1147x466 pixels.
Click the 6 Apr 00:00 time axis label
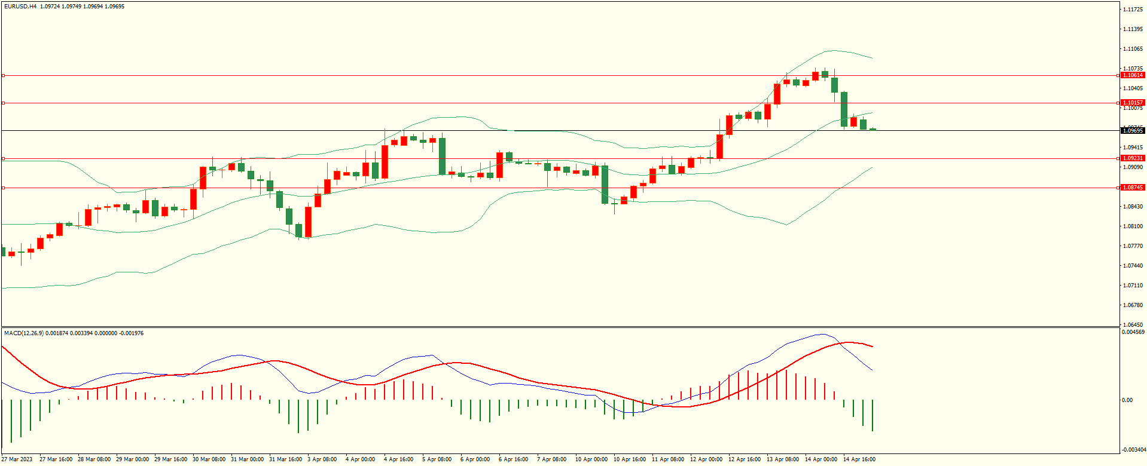(475, 459)
